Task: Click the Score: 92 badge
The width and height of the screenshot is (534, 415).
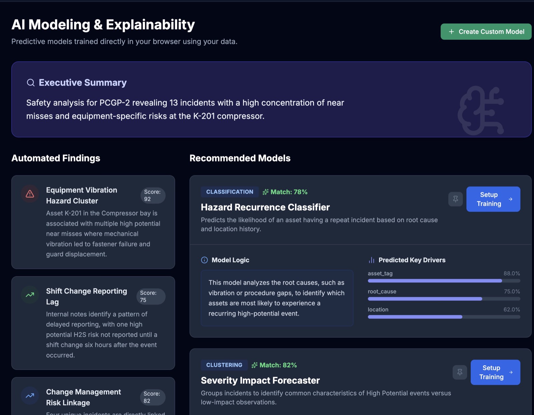Action: point(153,195)
